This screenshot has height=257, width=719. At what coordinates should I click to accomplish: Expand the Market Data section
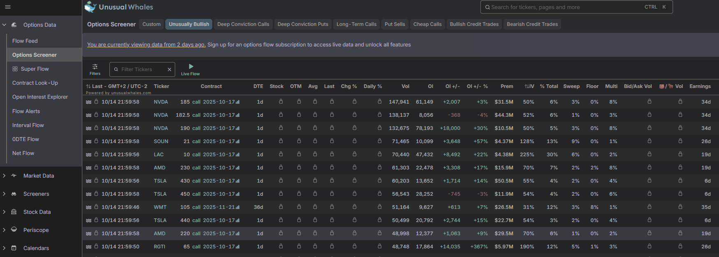4,176
